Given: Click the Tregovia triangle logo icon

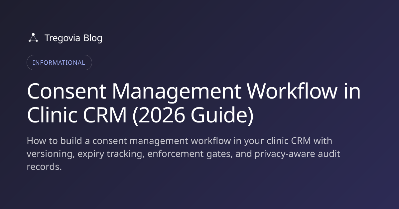Looking at the screenshot, I should (33, 38).
